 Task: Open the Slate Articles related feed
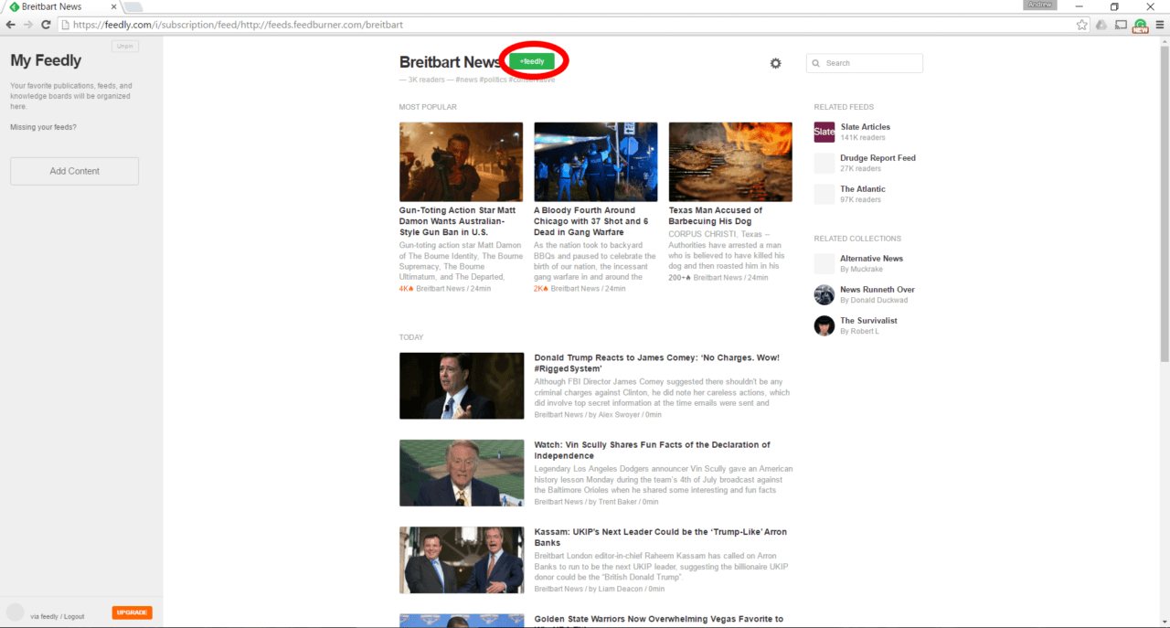click(x=865, y=127)
